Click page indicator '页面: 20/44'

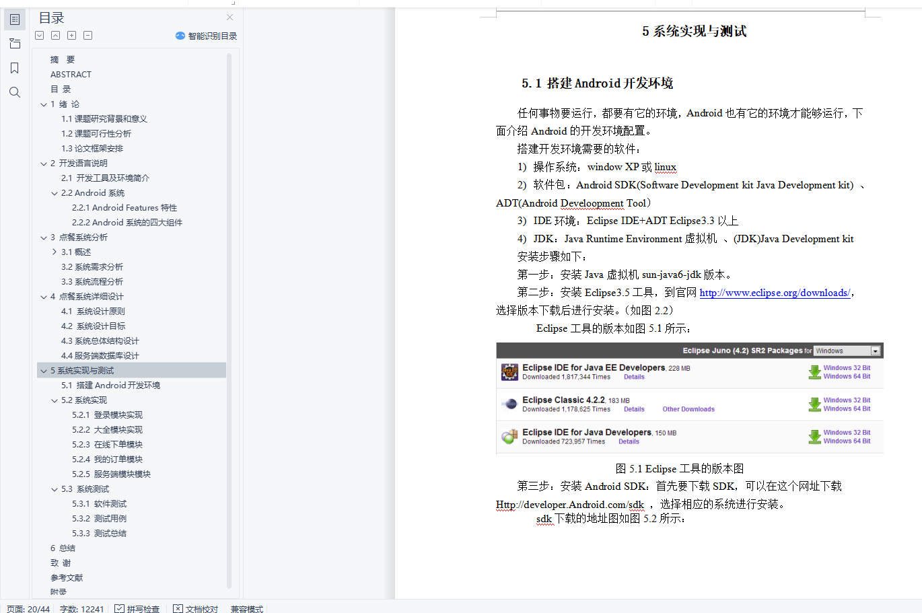28,609
